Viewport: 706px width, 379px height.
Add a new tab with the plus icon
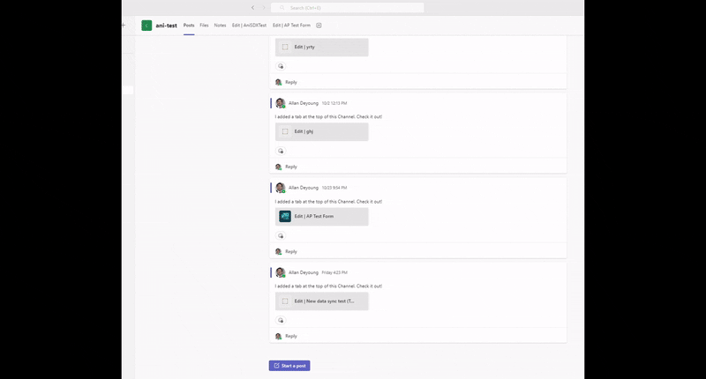[319, 26]
